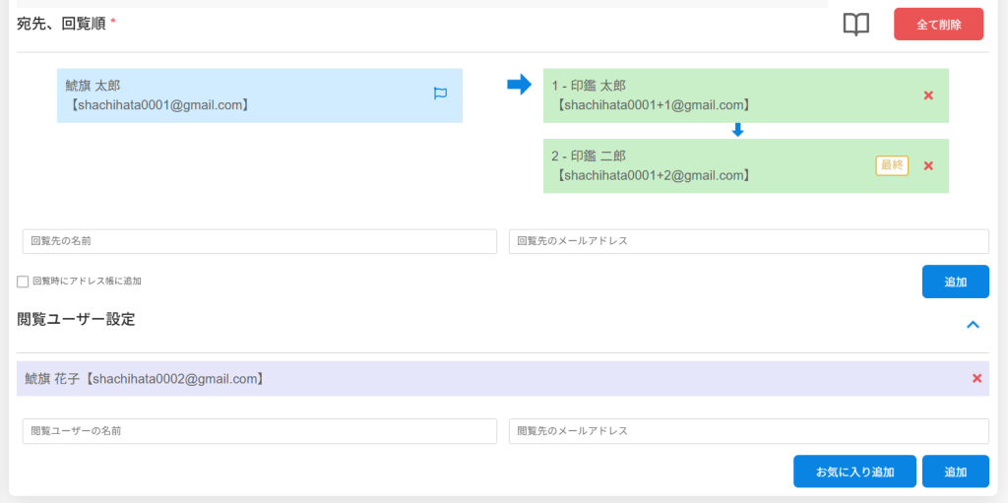Remove viewer 鯱旗 花子 with red X
1008x503 pixels.
tap(976, 378)
